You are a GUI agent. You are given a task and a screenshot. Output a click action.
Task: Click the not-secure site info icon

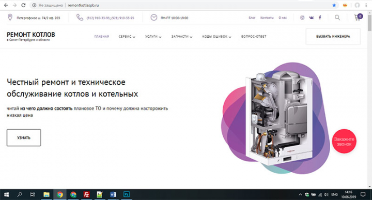click(x=34, y=5)
